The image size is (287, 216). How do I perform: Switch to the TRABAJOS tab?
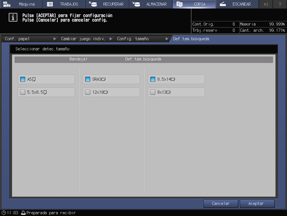(x=64, y=4)
